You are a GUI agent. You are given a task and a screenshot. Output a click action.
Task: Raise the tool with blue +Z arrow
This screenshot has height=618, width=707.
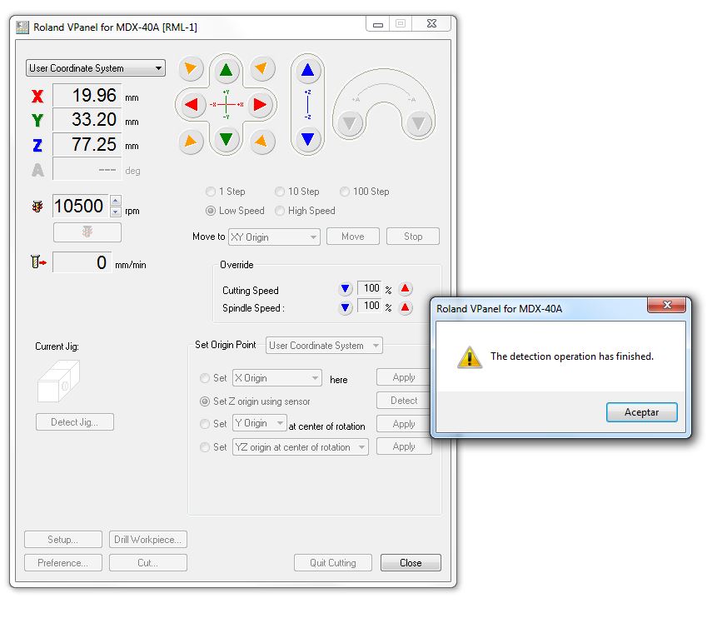(307, 70)
